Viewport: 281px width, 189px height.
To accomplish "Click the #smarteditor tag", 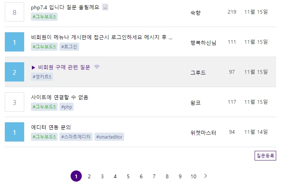I will pos(109,137).
